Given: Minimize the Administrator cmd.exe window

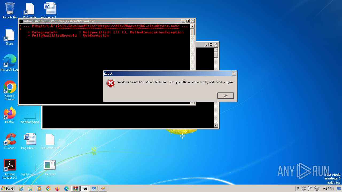Looking at the screenshot, I should (x=183, y=21).
